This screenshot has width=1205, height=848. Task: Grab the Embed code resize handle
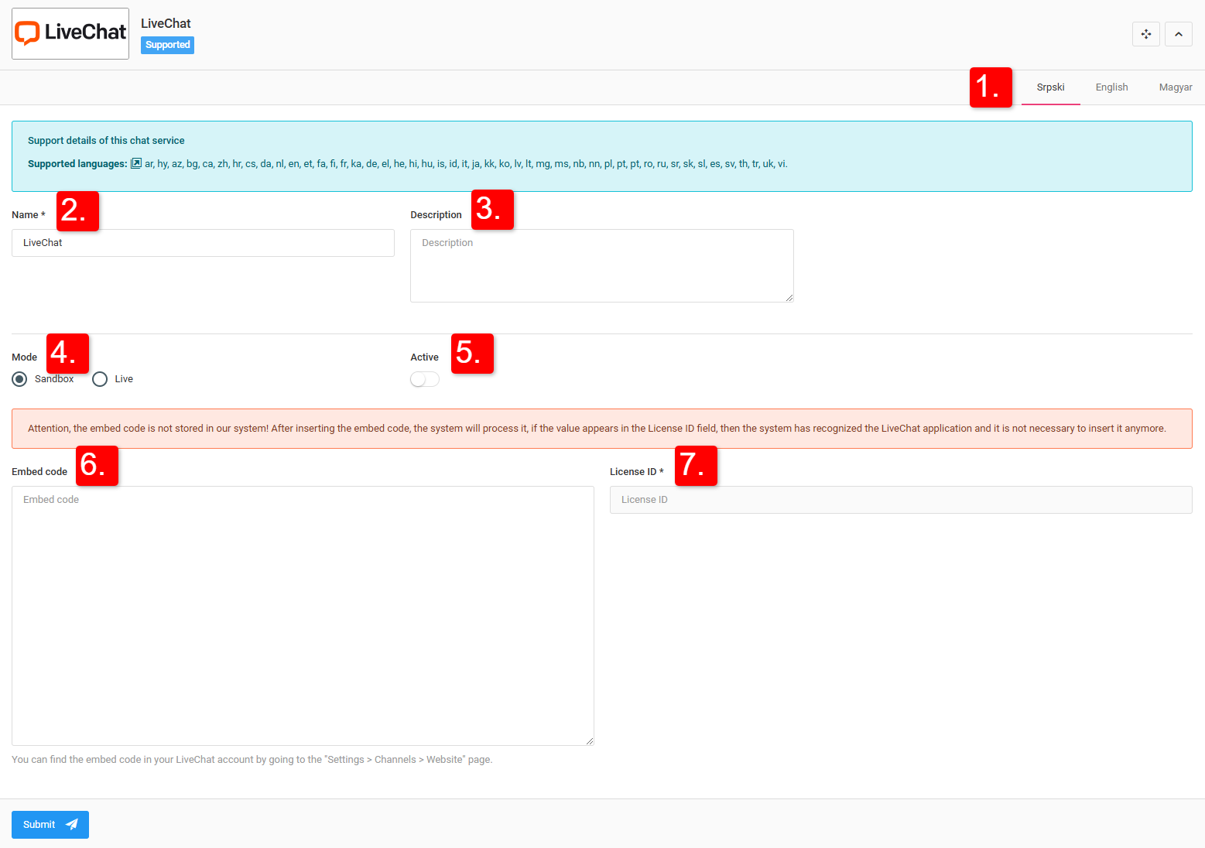pyautogui.click(x=590, y=741)
